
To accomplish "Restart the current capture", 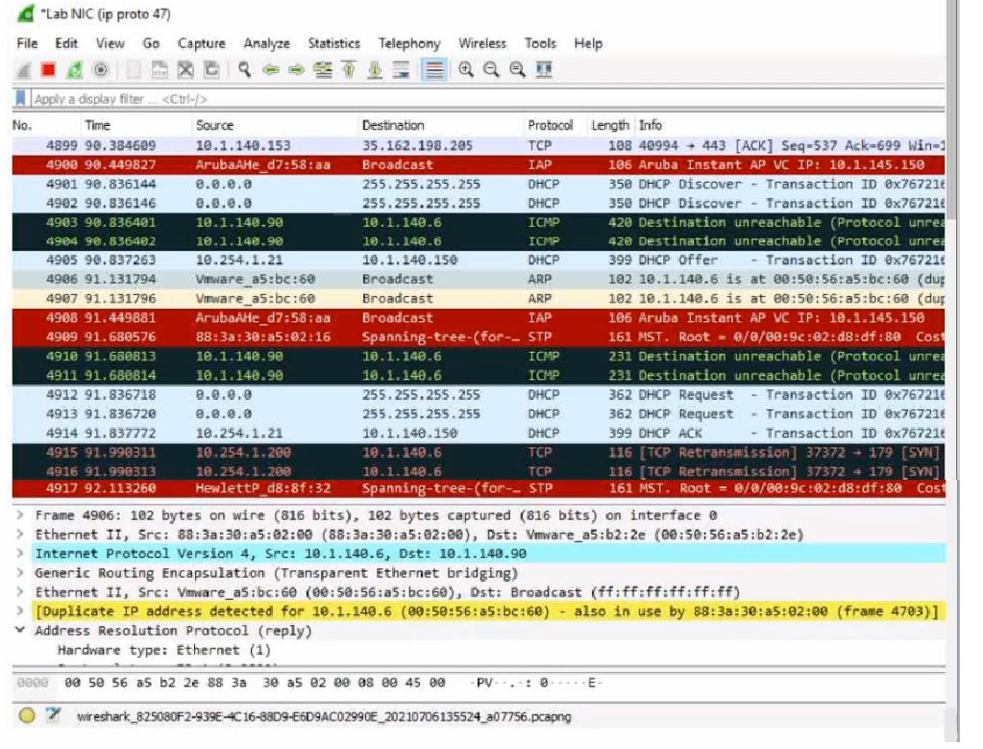I will coord(74,70).
